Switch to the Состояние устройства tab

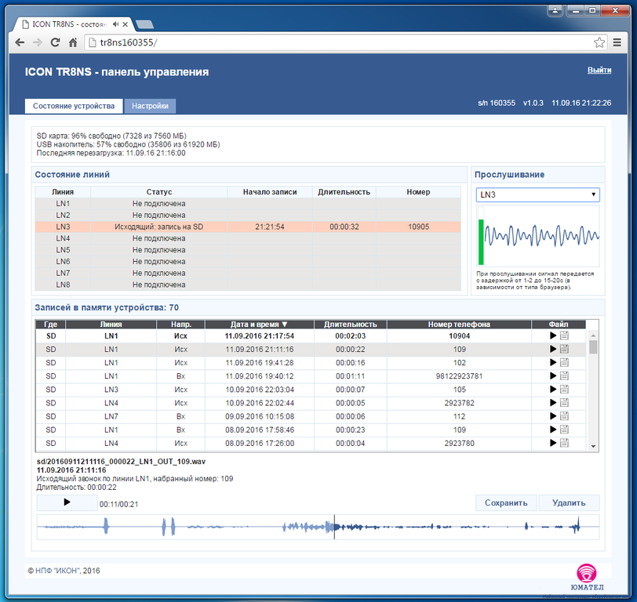coord(74,106)
